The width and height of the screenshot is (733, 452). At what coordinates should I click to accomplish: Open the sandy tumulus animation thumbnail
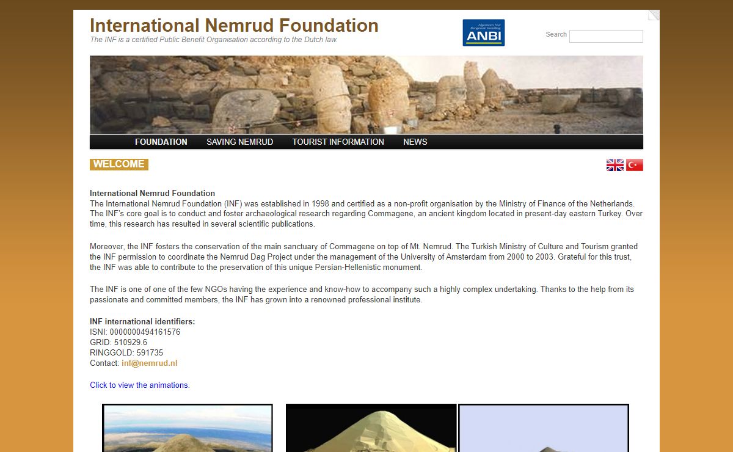371,428
